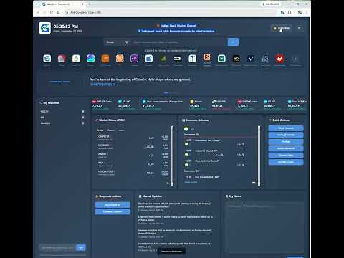Open the last visible Market Updates headline
Viewport: 344px width, 258px height.
174,245
